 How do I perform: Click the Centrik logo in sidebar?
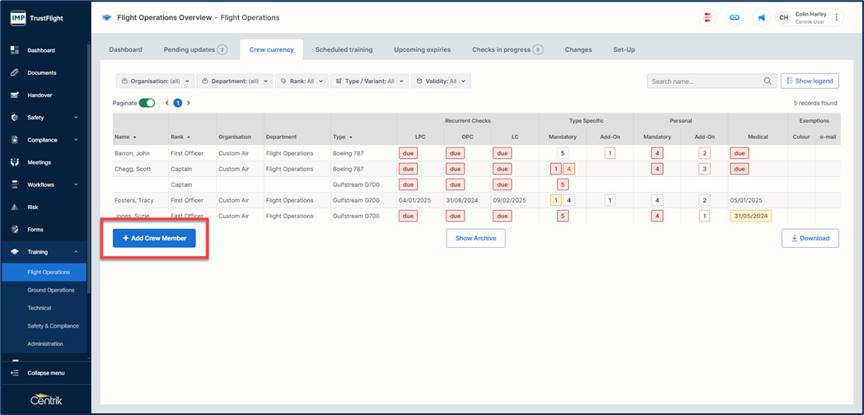[46, 401]
